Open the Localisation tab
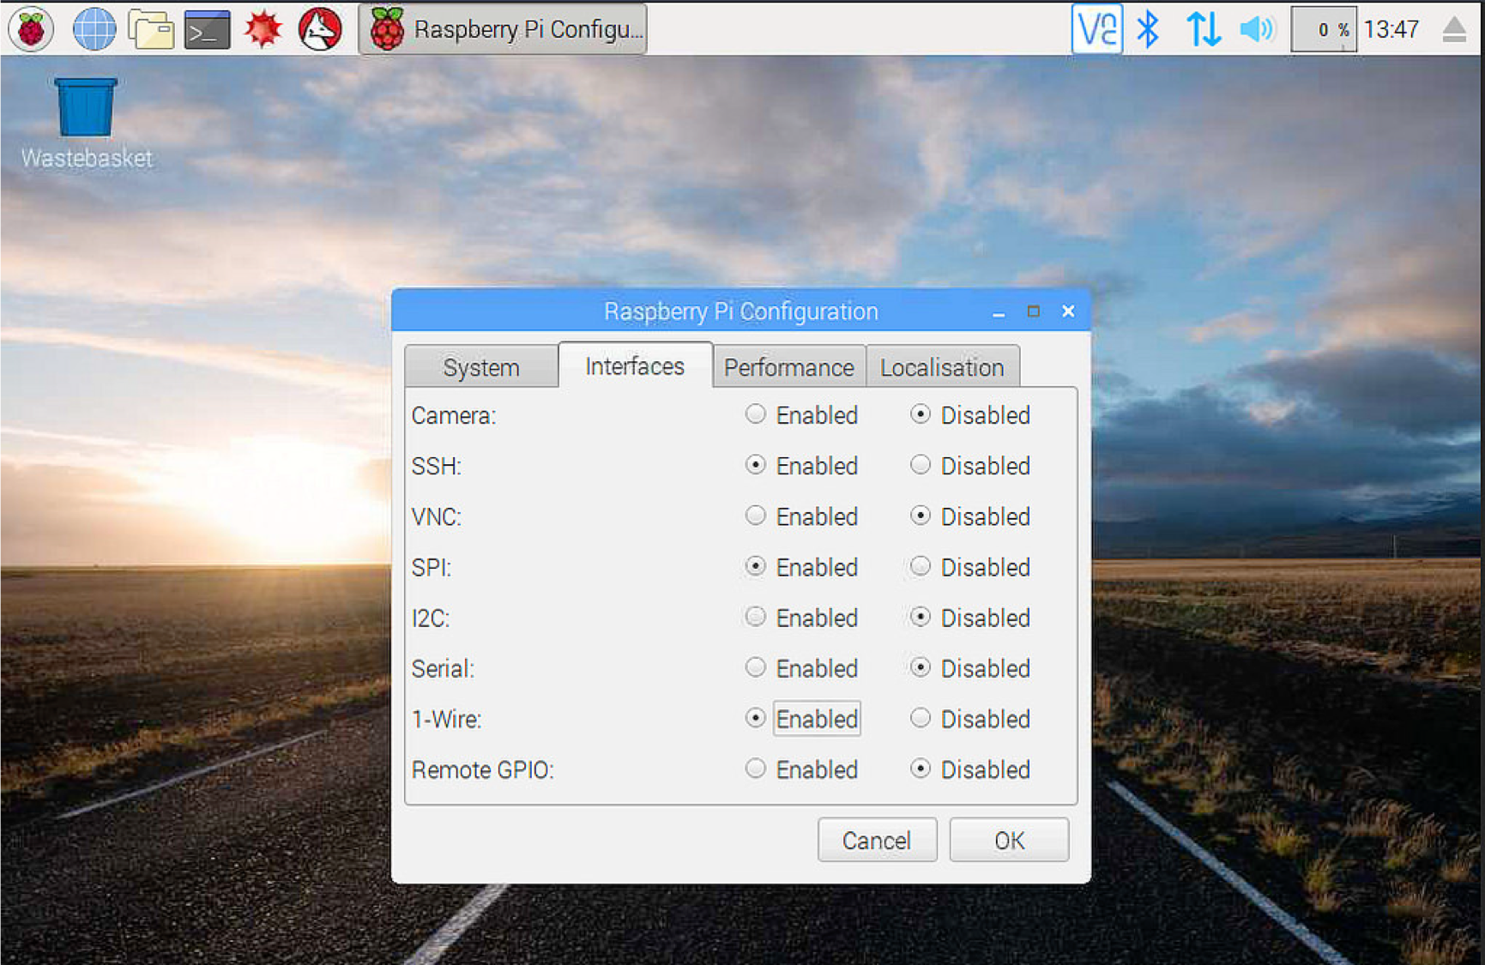 click(x=942, y=367)
